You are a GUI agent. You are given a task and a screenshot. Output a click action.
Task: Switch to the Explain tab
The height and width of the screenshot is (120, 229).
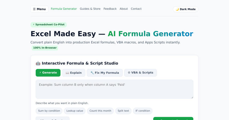pos(74,73)
